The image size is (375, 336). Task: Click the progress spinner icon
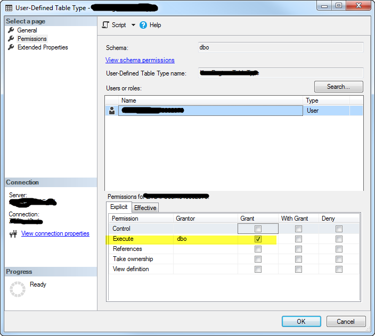[x=18, y=289]
